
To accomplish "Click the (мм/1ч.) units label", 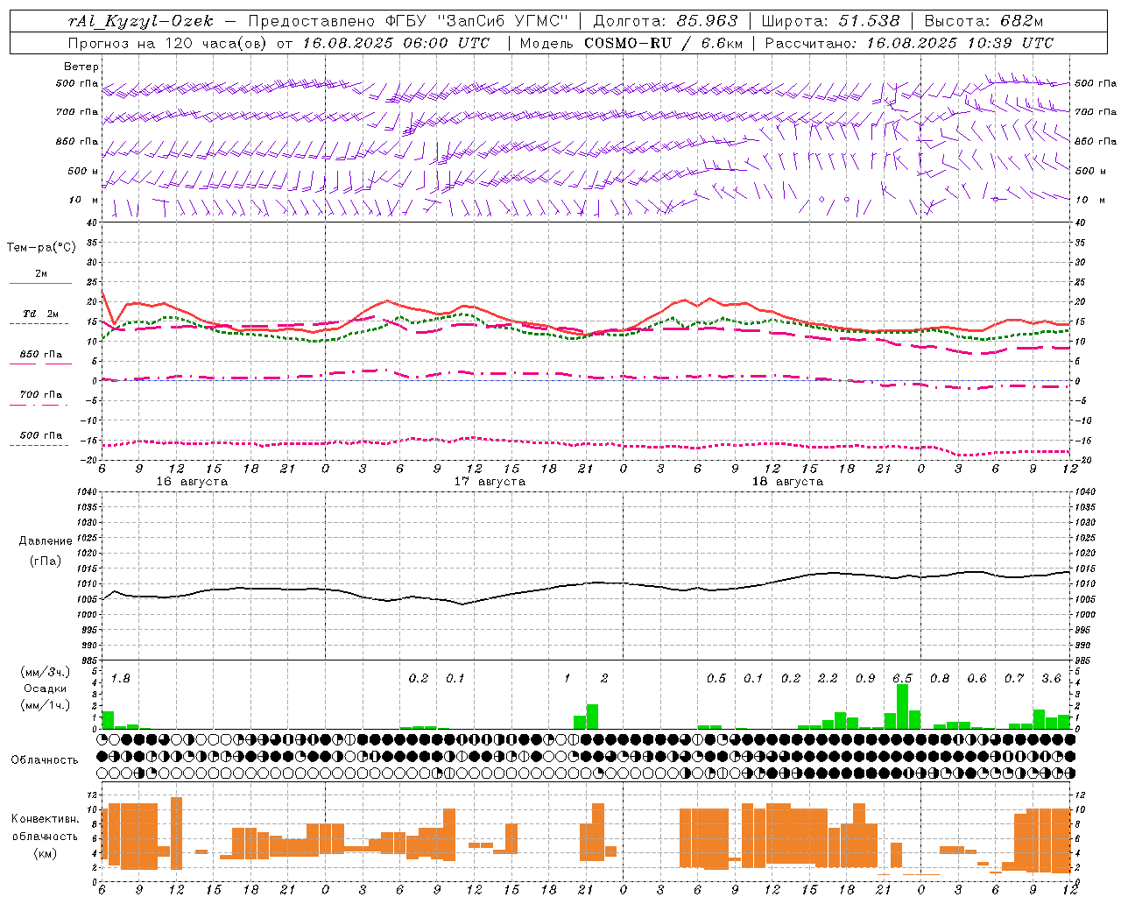I will (45, 705).
